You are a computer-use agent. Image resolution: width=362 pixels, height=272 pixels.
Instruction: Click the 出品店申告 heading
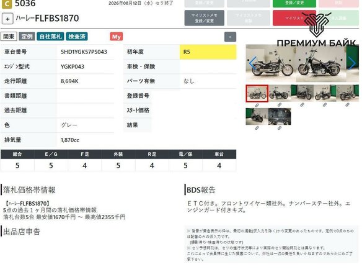tap(22, 231)
